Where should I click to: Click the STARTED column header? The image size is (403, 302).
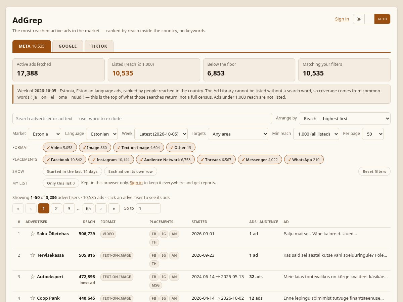(x=199, y=222)
